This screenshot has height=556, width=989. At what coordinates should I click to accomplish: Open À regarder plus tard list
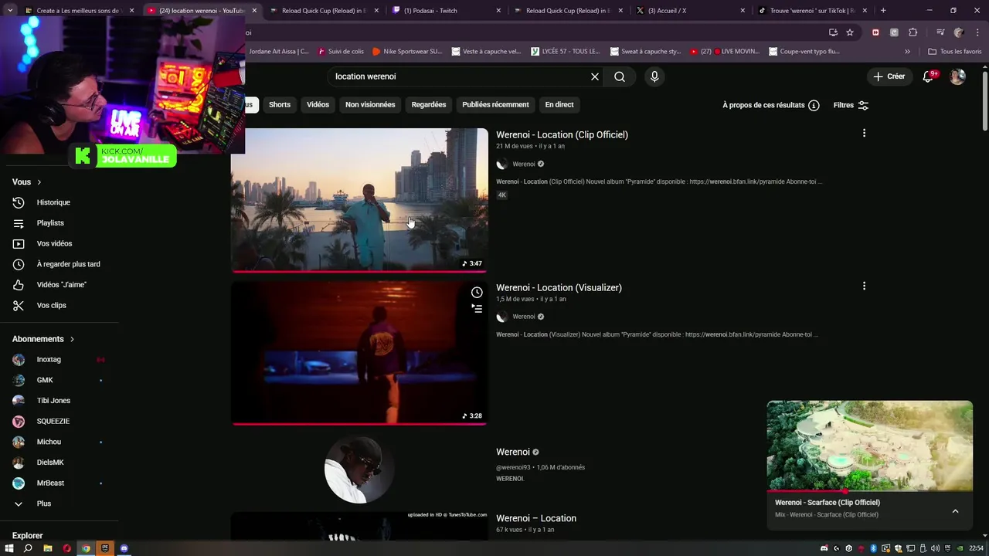tap(59, 264)
